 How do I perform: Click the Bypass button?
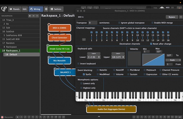[172, 17]
